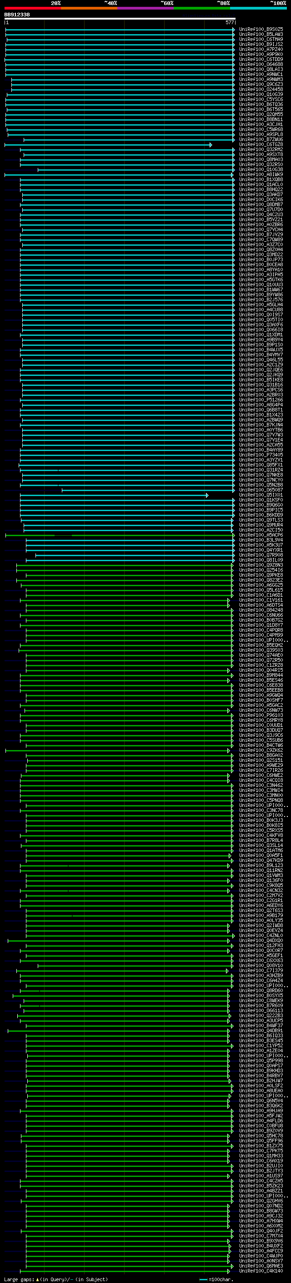The height and width of the screenshot is (1283, 291).
Task: Click label UniRef100_Q8MA03
Action: coord(261,159)
